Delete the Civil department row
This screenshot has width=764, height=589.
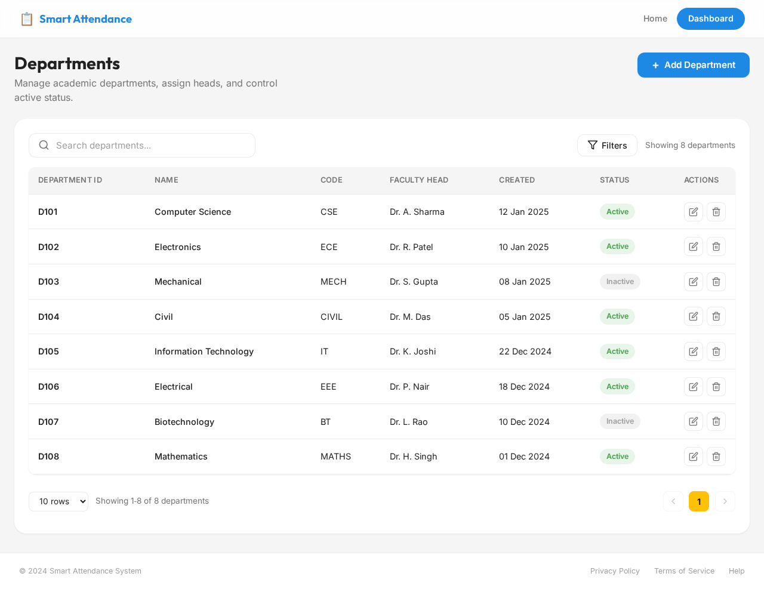tap(716, 316)
